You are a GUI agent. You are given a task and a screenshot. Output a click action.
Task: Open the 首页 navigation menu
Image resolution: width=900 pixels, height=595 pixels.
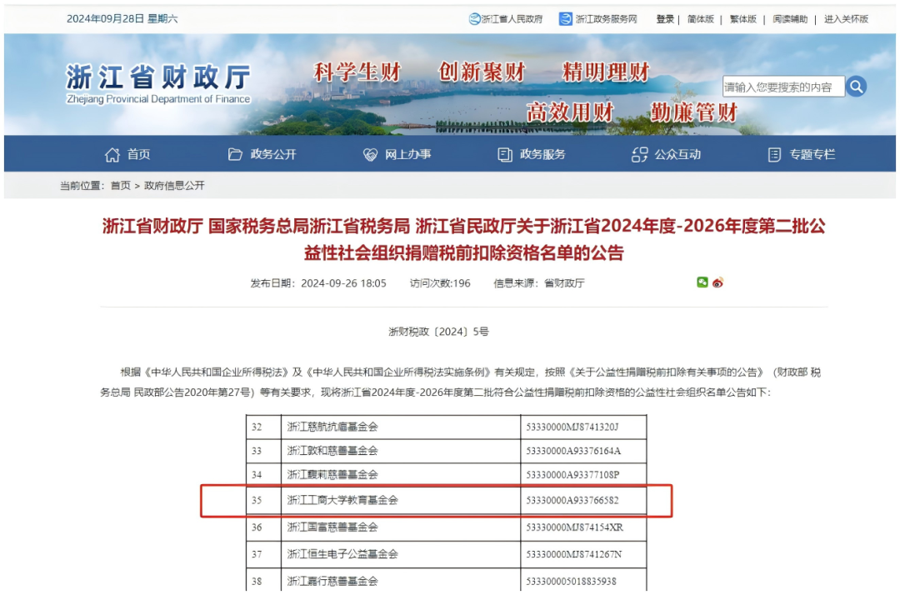[x=138, y=154]
